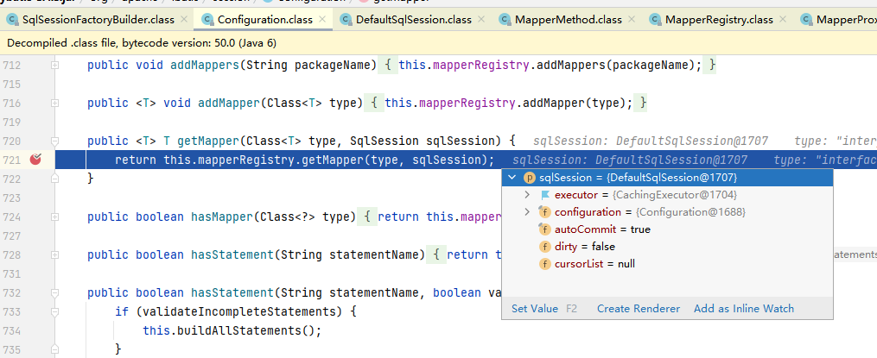Expand folded addMapper method at line 716

click(54, 104)
